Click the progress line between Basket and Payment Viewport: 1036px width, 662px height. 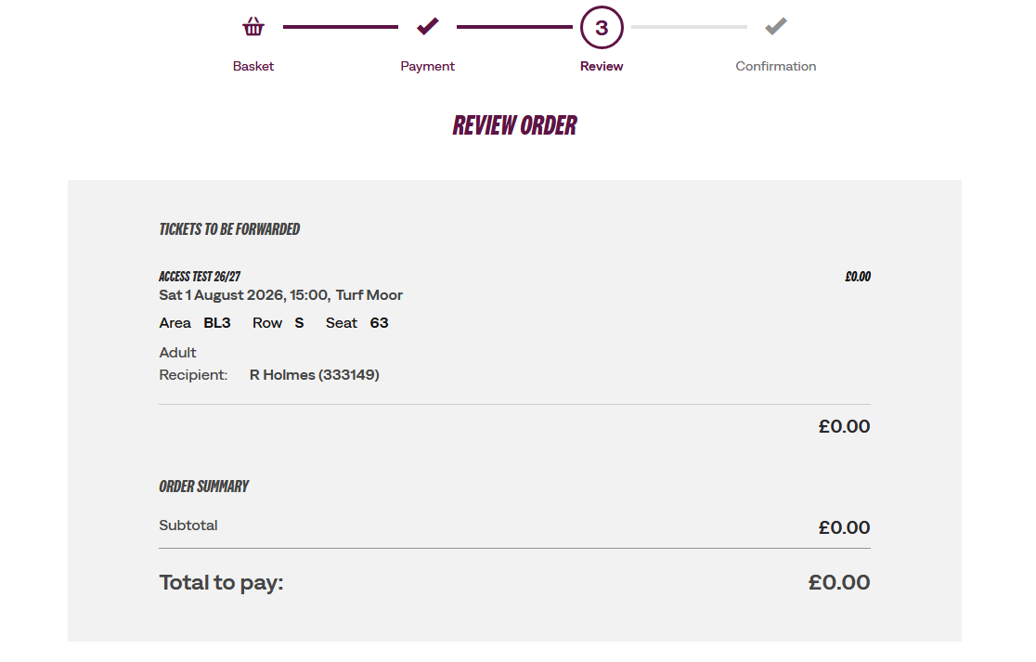pyautogui.click(x=341, y=26)
